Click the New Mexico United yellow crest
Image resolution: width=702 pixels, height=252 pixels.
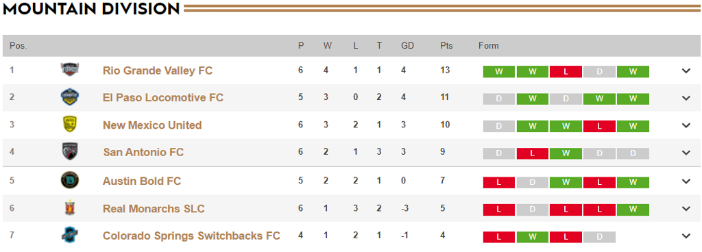point(70,125)
